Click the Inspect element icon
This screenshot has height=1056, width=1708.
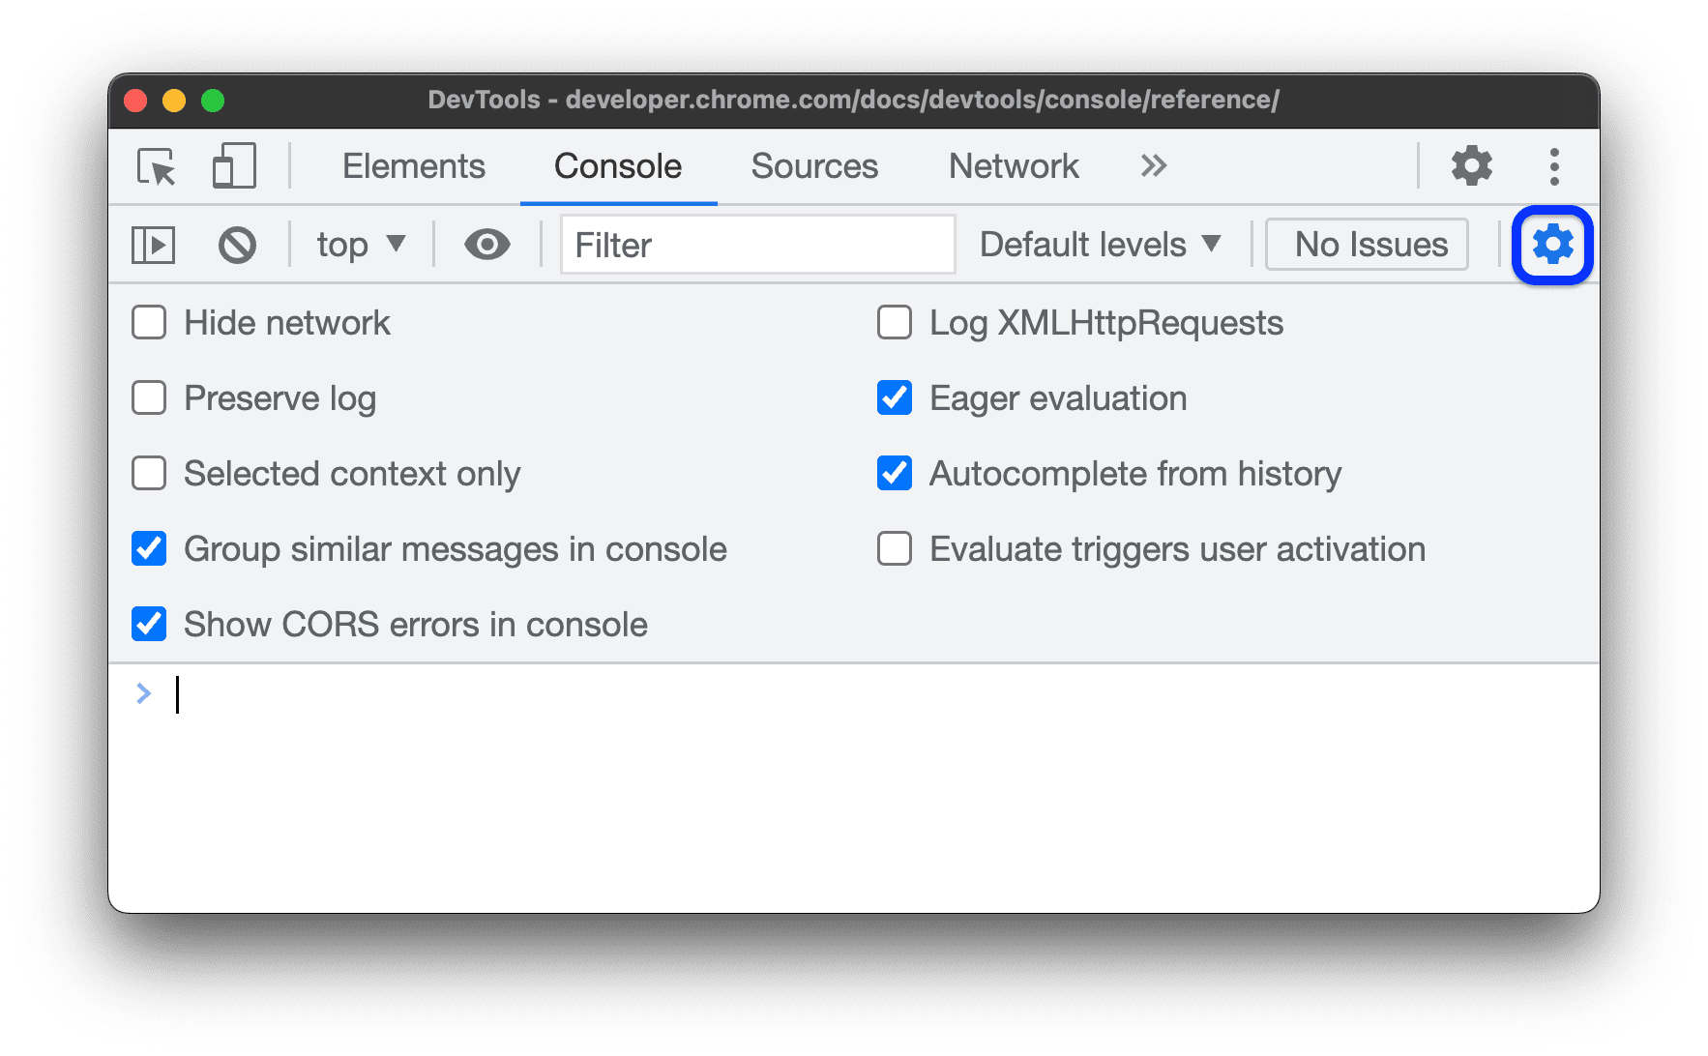click(x=157, y=166)
